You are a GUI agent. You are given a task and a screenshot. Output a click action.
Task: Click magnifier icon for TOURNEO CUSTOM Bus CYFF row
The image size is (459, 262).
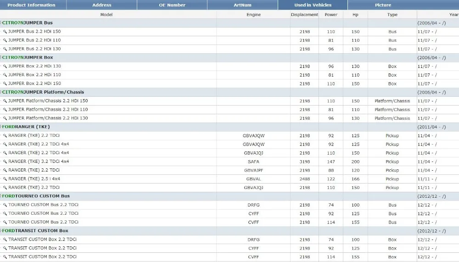point(5,213)
